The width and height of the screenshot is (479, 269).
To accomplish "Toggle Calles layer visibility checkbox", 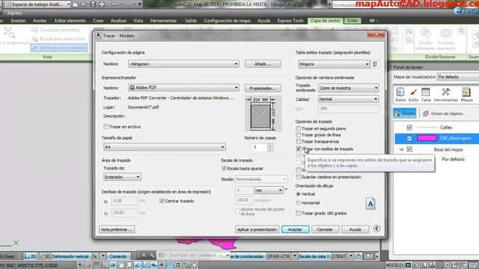I will pyautogui.click(x=409, y=128).
